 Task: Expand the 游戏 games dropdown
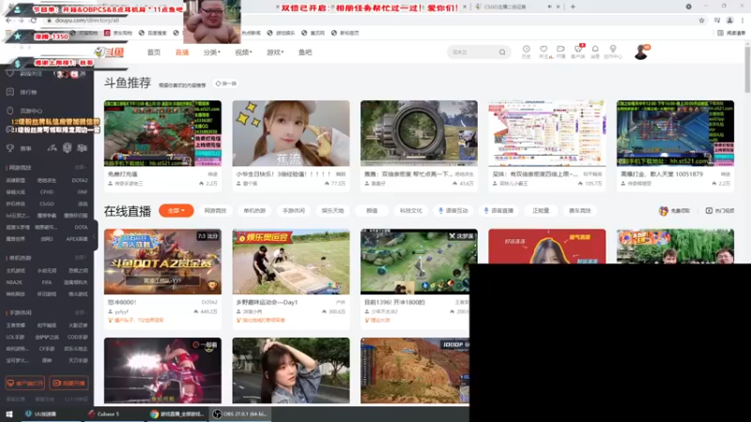pos(275,53)
